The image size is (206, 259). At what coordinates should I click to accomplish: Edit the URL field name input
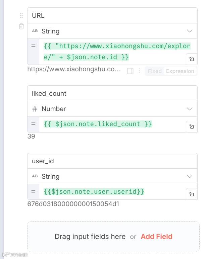pyautogui.click(x=112, y=15)
